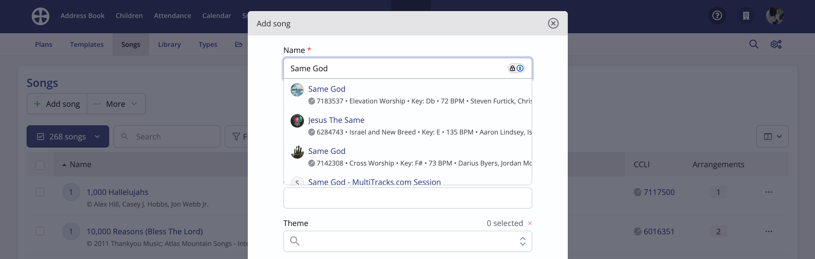Click the empty field below suggestions
Screen dimensions: 815x259
click(x=407, y=198)
